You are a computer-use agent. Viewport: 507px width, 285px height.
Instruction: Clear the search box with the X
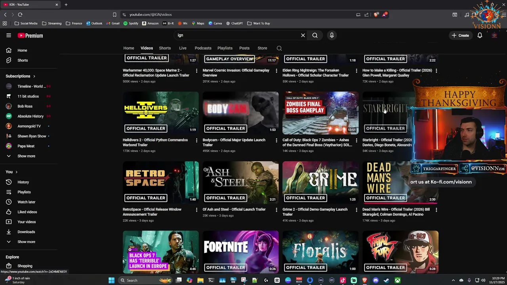point(303,35)
